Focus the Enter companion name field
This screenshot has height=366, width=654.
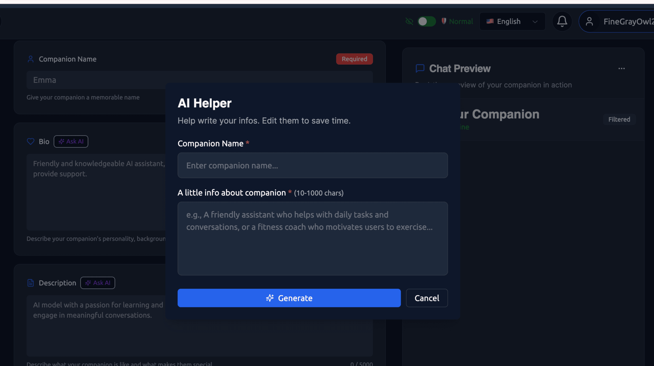coord(312,165)
